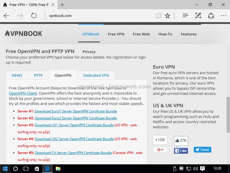Click the Euro VPN heading

[x=164, y=67]
